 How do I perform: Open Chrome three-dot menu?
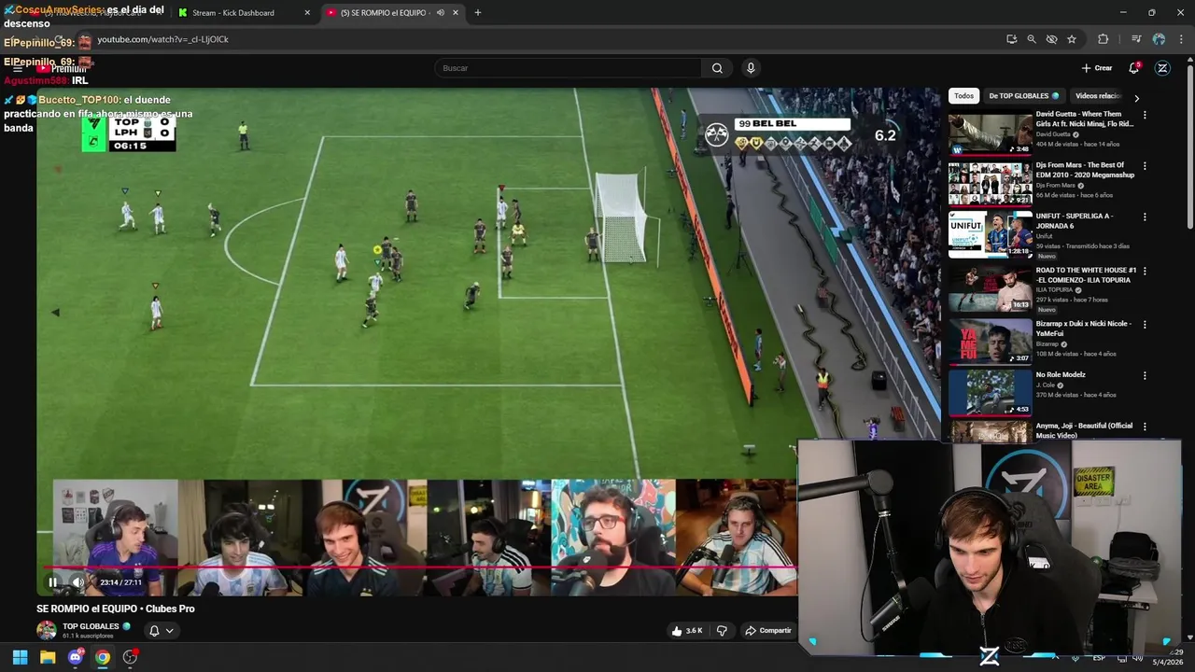tap(1182, 39)
